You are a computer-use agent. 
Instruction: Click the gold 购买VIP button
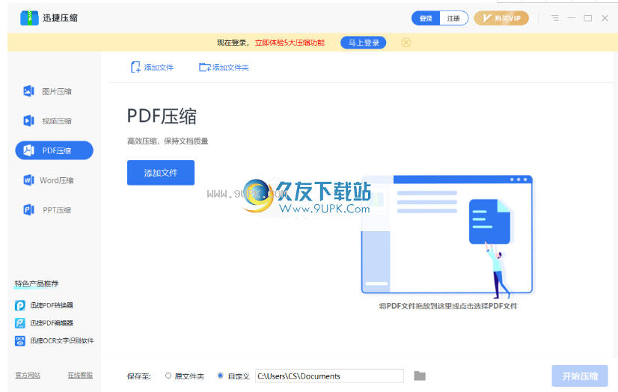click(x=501, y=18)
